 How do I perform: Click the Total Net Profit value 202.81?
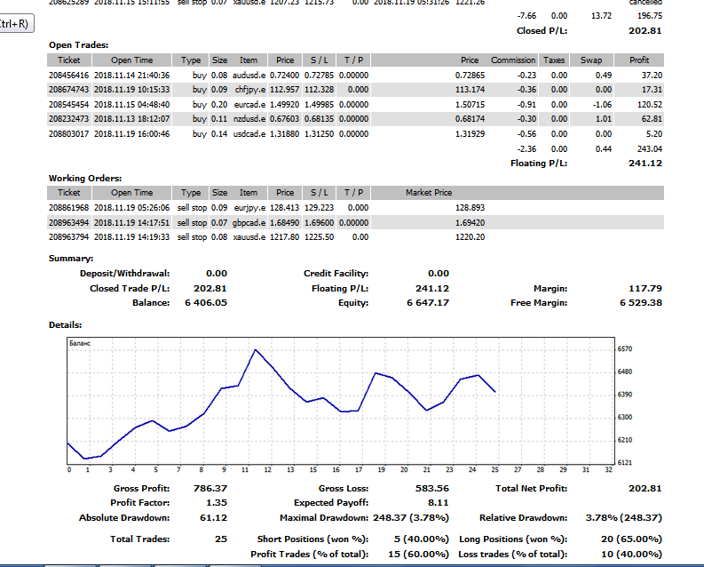tap(645, 489)
